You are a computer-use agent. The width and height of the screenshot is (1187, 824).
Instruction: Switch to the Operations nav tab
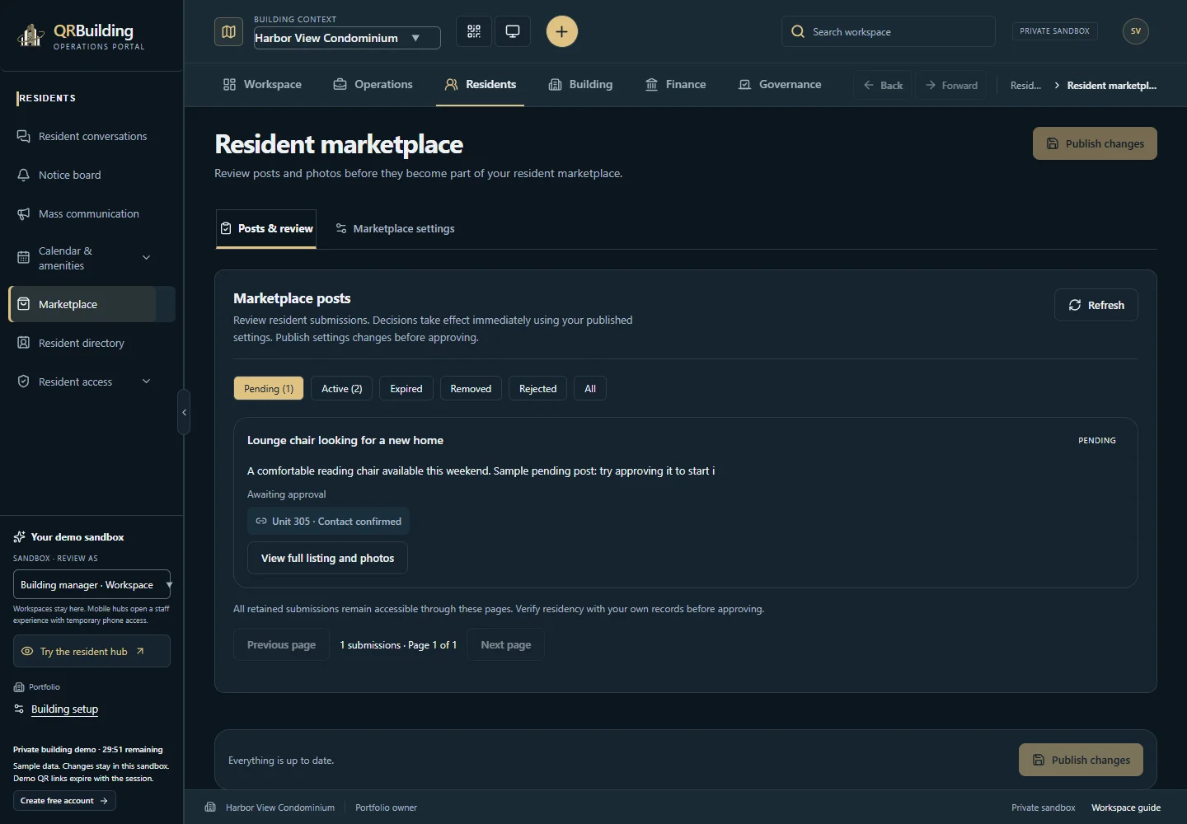(373, 84)
